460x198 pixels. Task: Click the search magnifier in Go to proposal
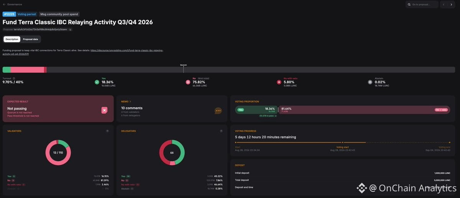coord(409,5)
